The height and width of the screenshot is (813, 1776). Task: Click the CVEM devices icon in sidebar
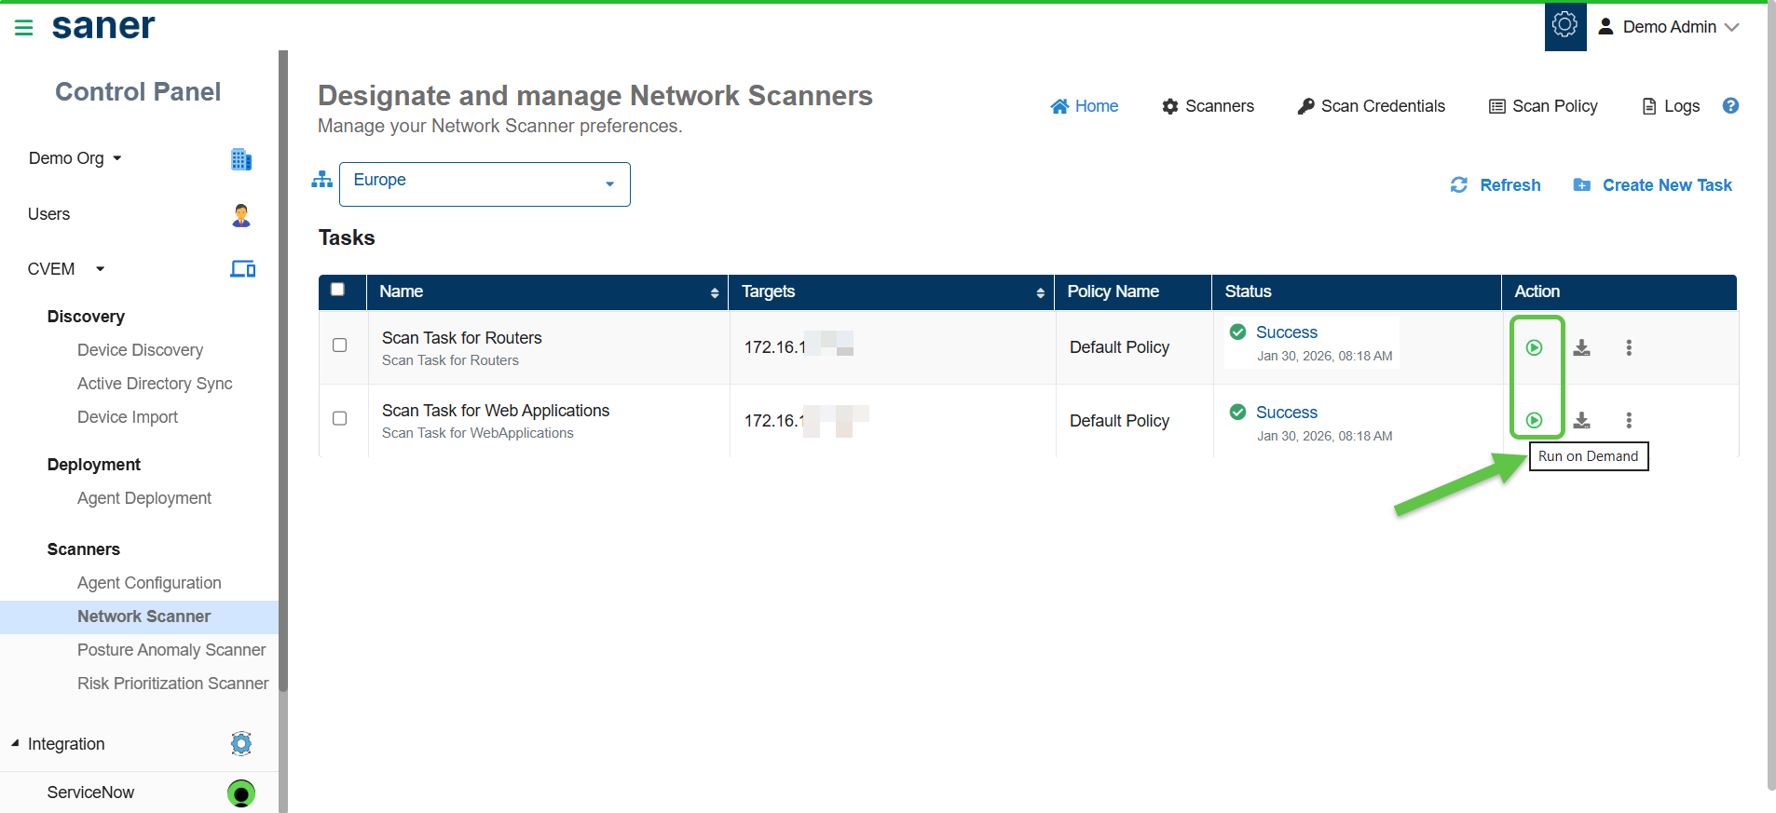(243, 269)
